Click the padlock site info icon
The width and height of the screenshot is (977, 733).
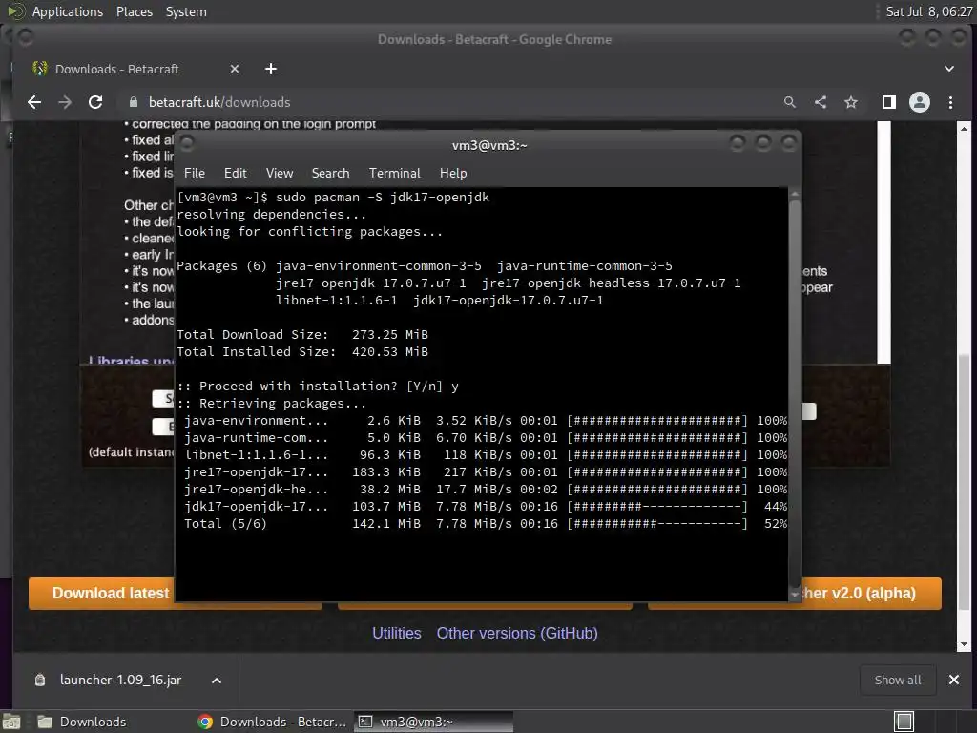click(133, 102)
